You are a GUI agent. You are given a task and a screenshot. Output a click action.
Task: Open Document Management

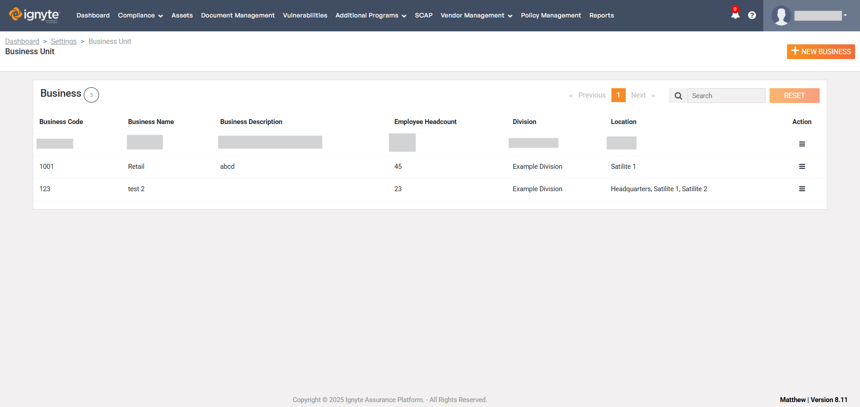tap(238, 15)
